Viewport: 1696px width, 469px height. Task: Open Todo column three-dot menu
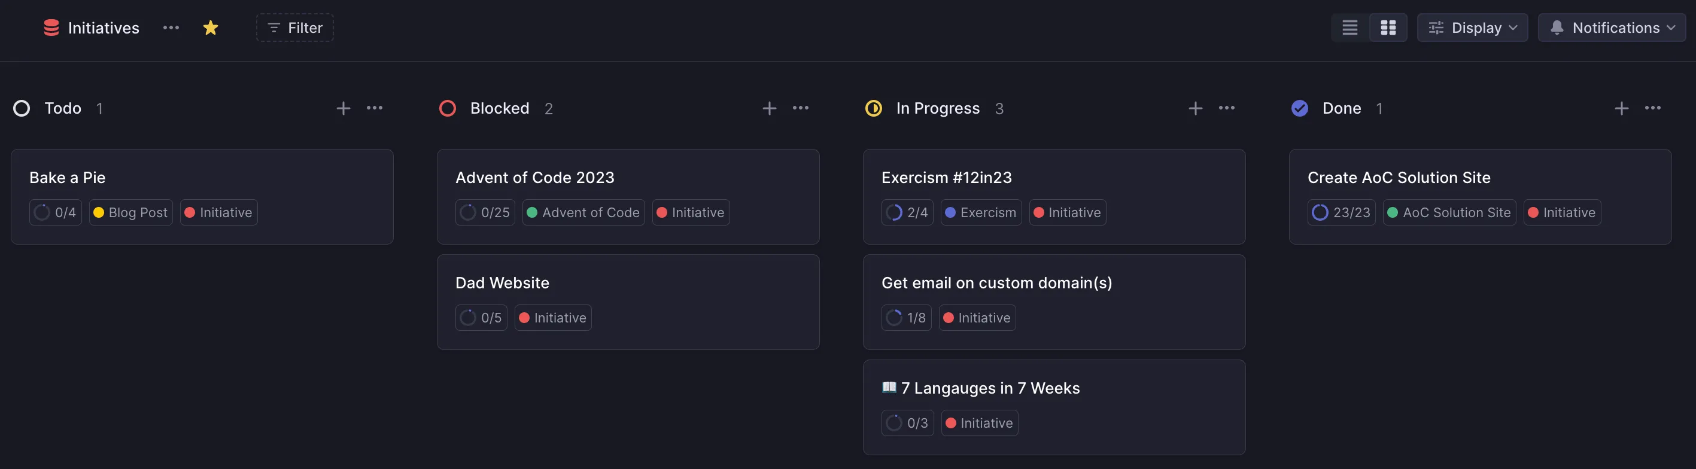[x=375, y=108]
